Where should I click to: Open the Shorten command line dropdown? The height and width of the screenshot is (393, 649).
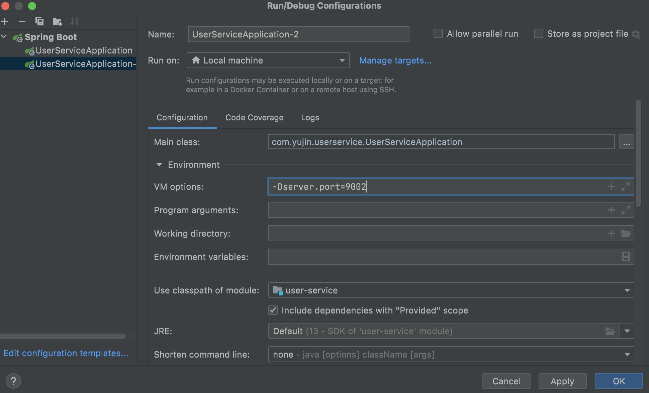click(x=627, y=354)
